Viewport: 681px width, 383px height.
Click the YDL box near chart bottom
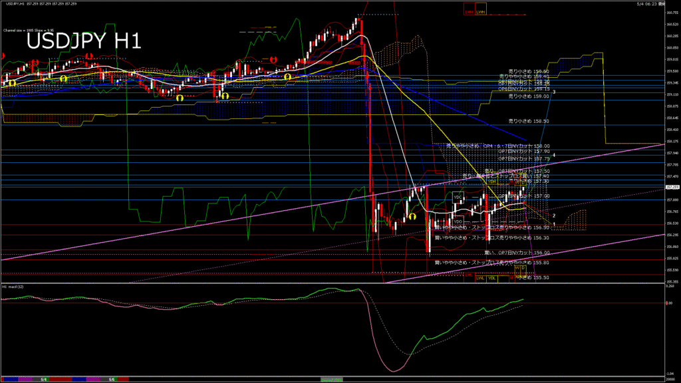tap(491, 278)
